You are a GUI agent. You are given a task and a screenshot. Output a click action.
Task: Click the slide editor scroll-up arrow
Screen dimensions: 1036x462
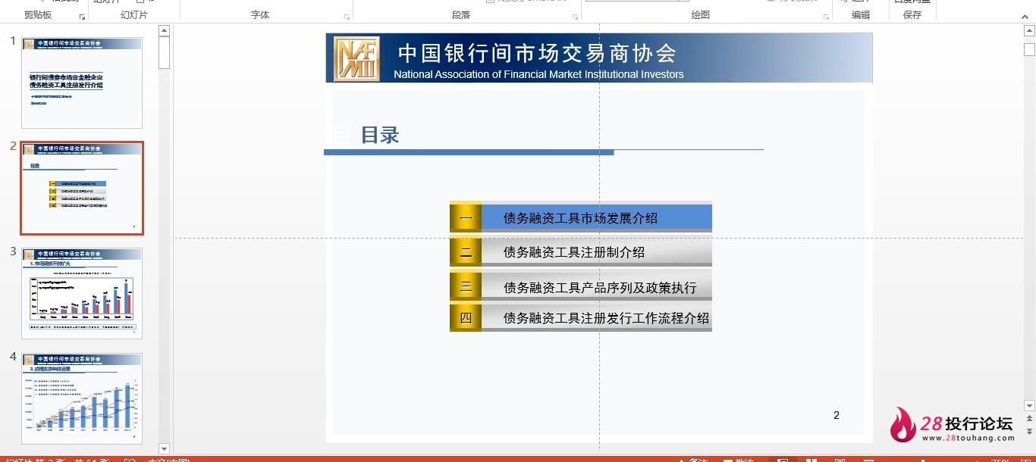tap(1029, 30)
